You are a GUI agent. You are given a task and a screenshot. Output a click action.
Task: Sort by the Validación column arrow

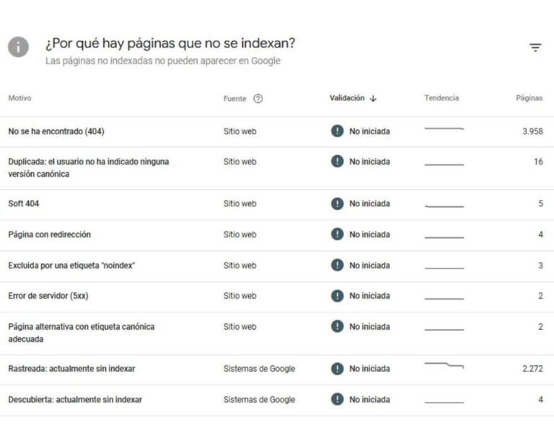click(373, 99)
